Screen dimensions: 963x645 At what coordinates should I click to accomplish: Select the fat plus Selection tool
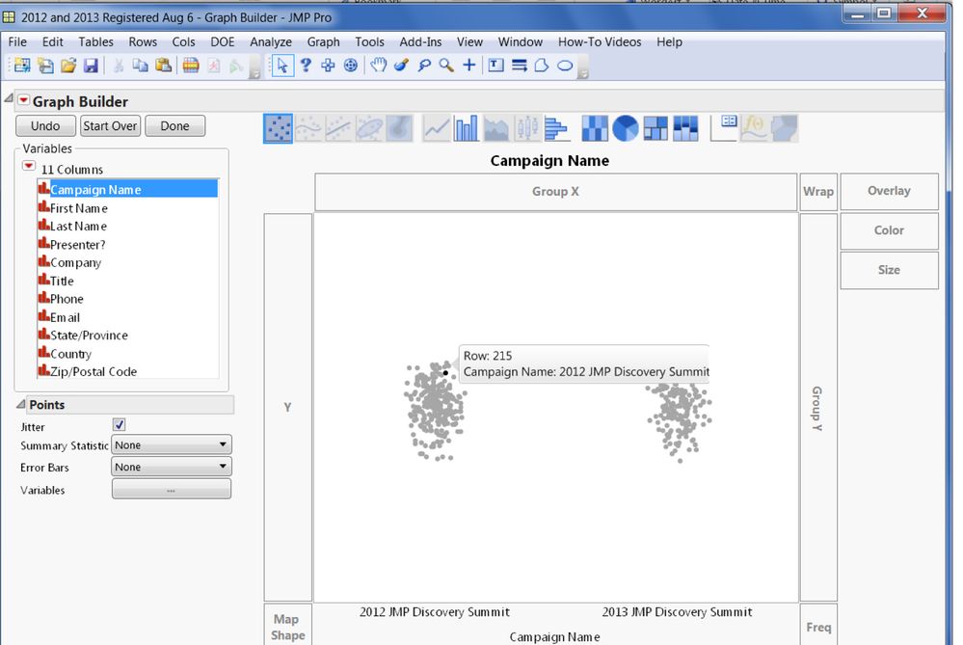(x=328, y=66)
